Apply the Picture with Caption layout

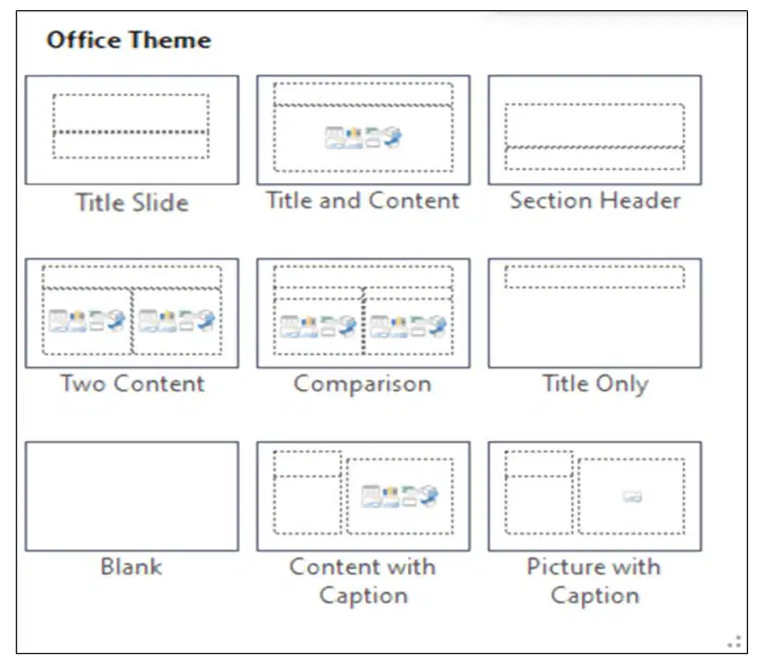595,496
